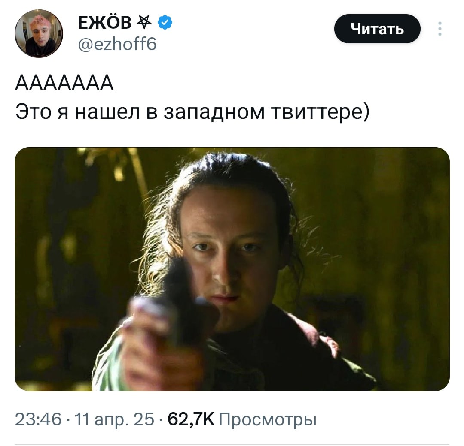Click the word "Это" starting the second line
This screenshot has width=464, height=446.
tap(33, 112)
